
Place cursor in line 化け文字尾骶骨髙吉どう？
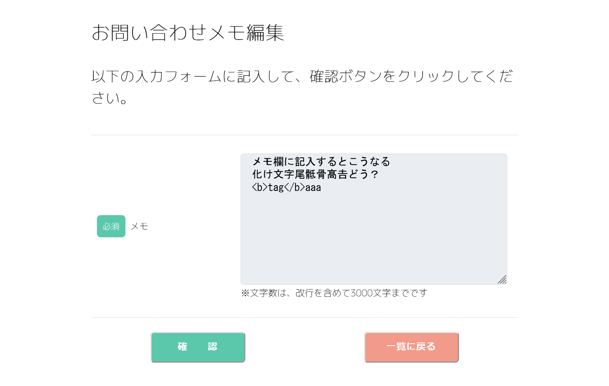(x=315, y=174)
